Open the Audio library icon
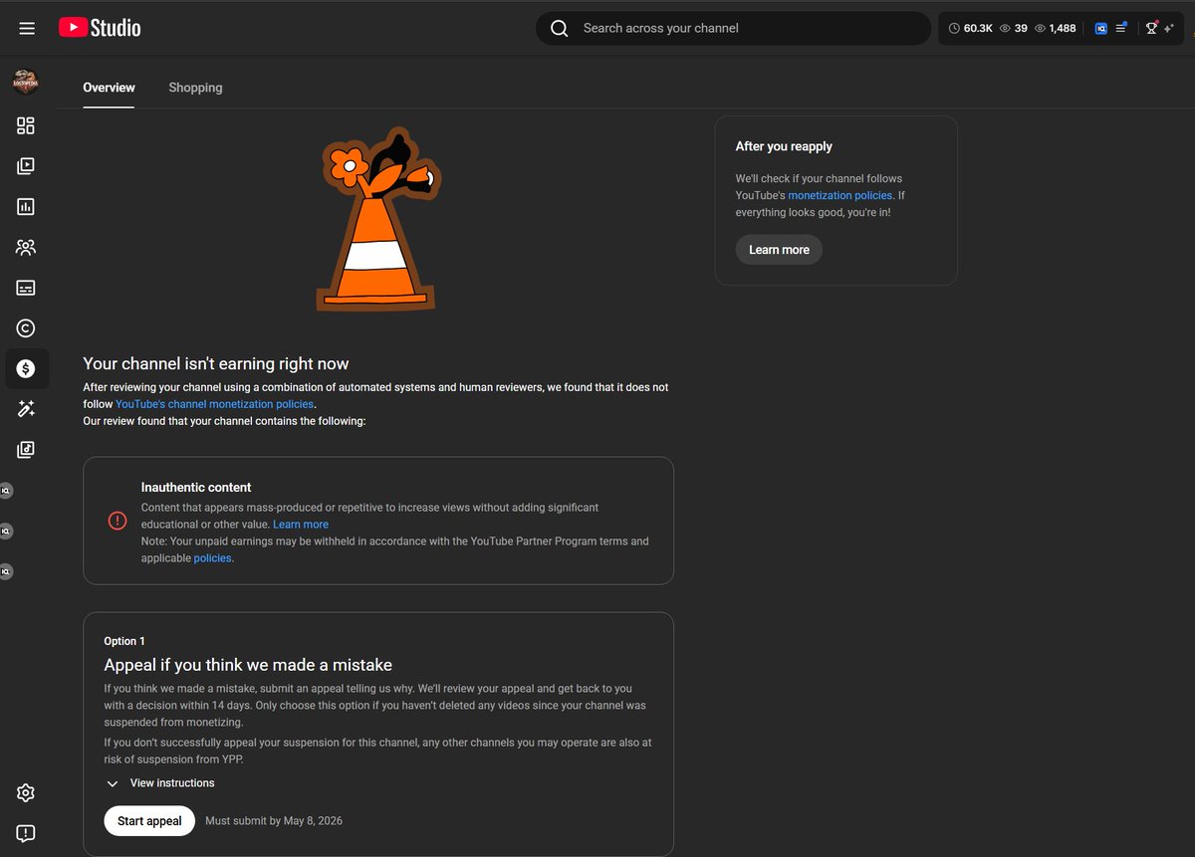 (26, 450)
